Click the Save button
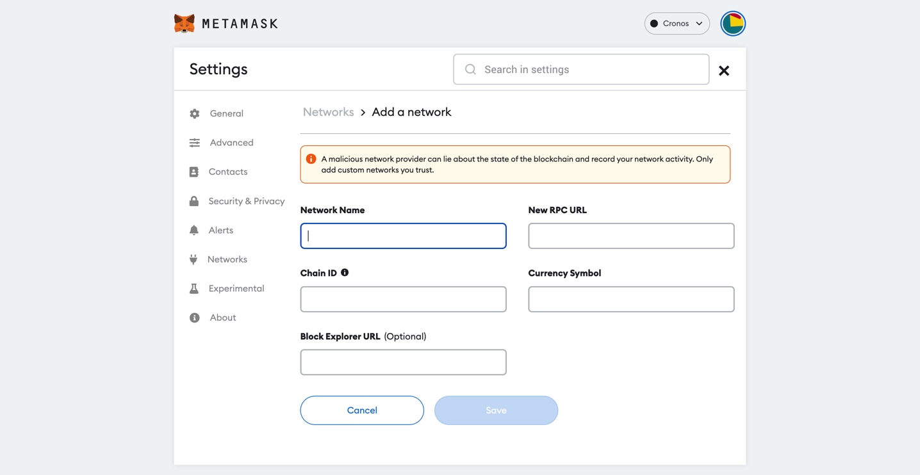The image size is (920, 475). 496,410
